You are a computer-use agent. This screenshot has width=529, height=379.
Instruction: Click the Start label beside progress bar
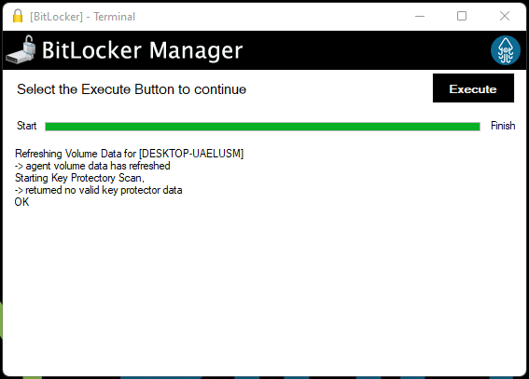tap(27, 126)
